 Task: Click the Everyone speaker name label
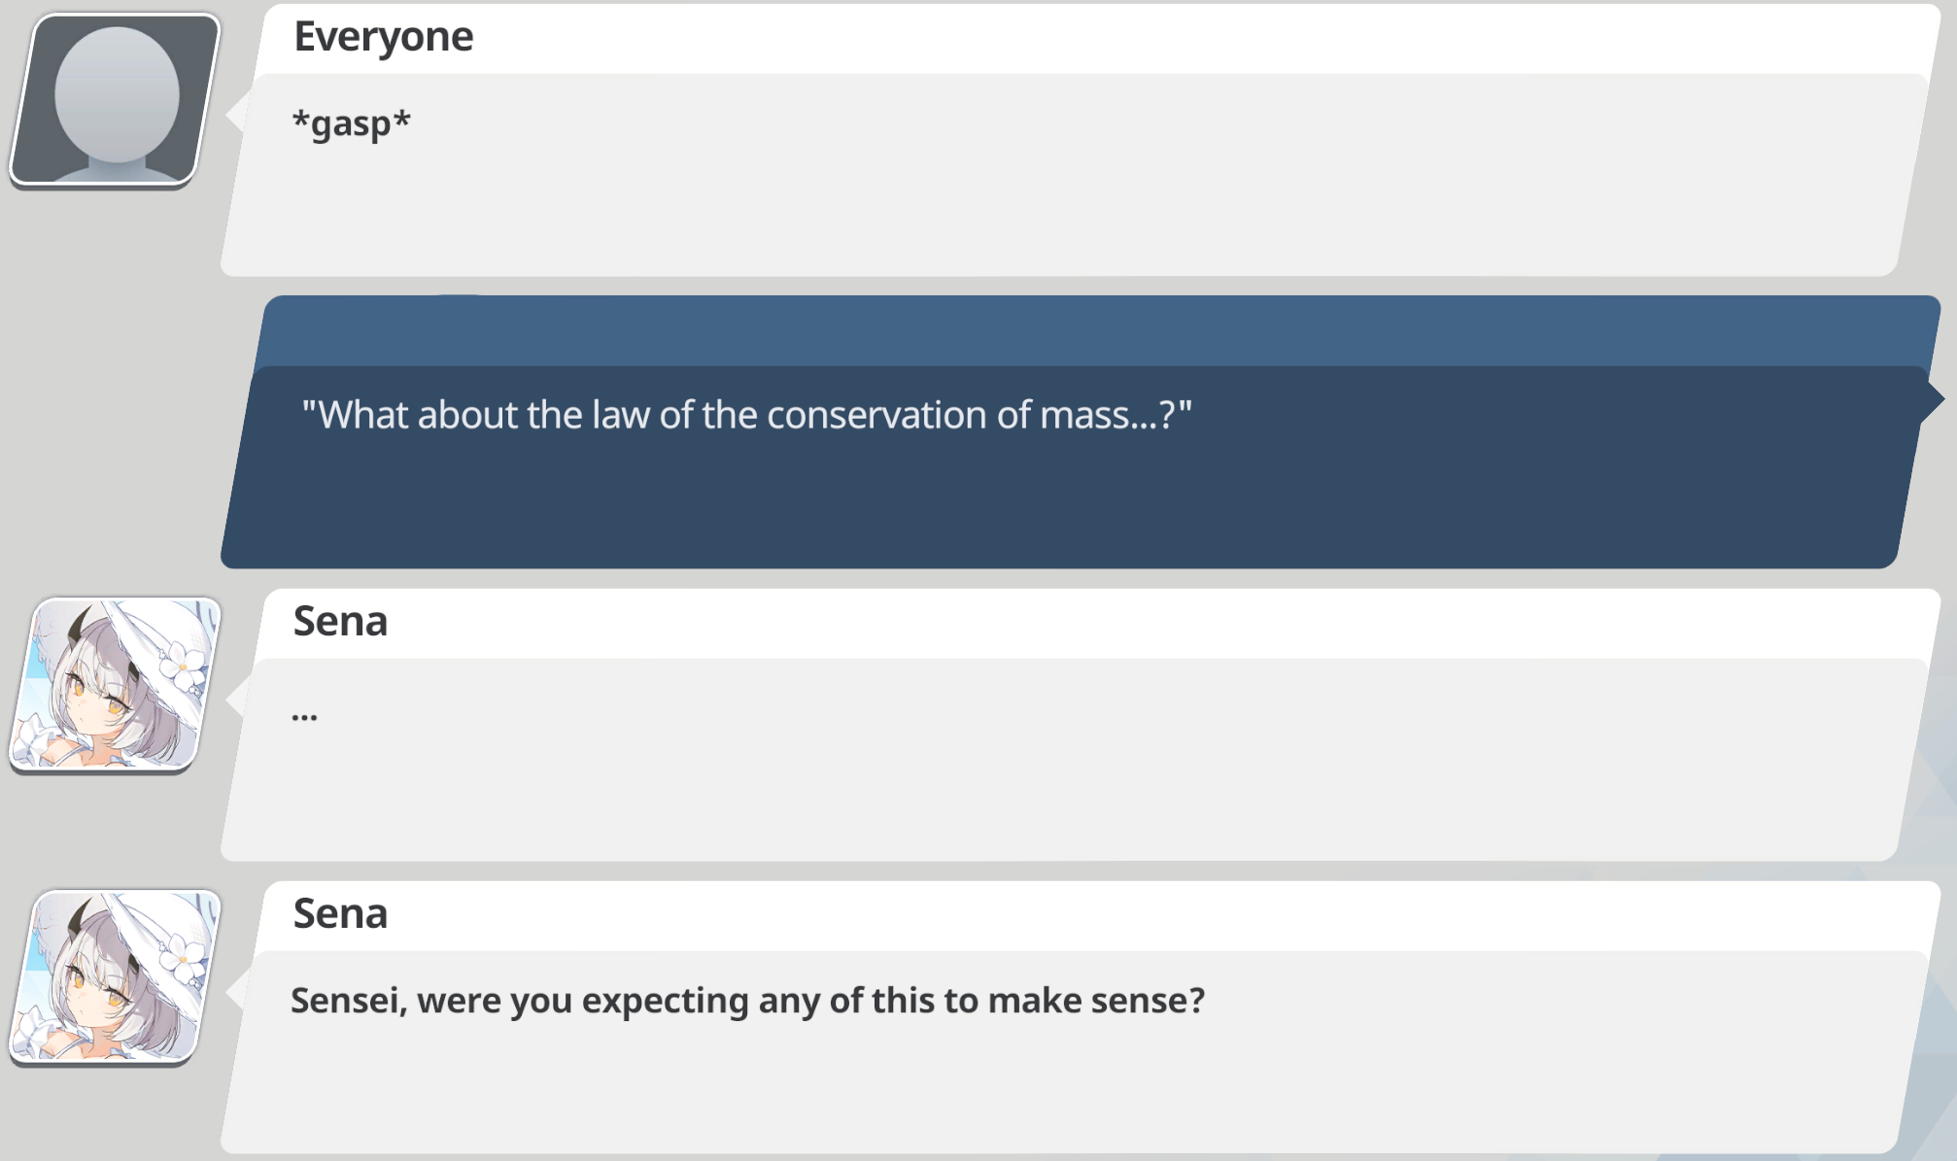point(383,37)
